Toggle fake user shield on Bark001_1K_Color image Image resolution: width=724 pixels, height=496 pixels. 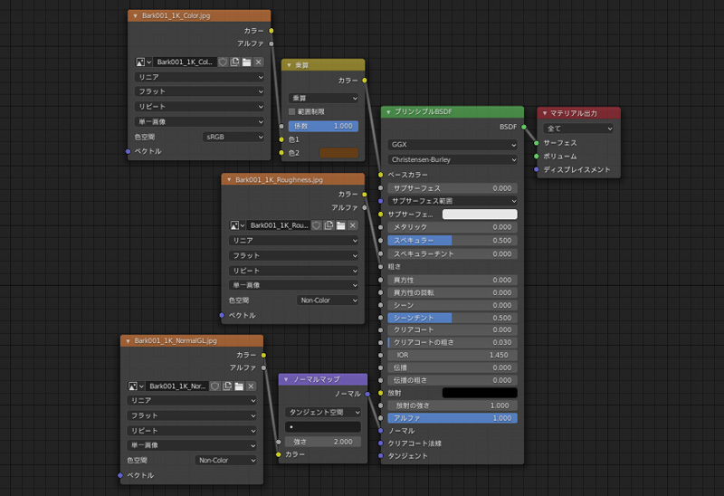[222, 62]
